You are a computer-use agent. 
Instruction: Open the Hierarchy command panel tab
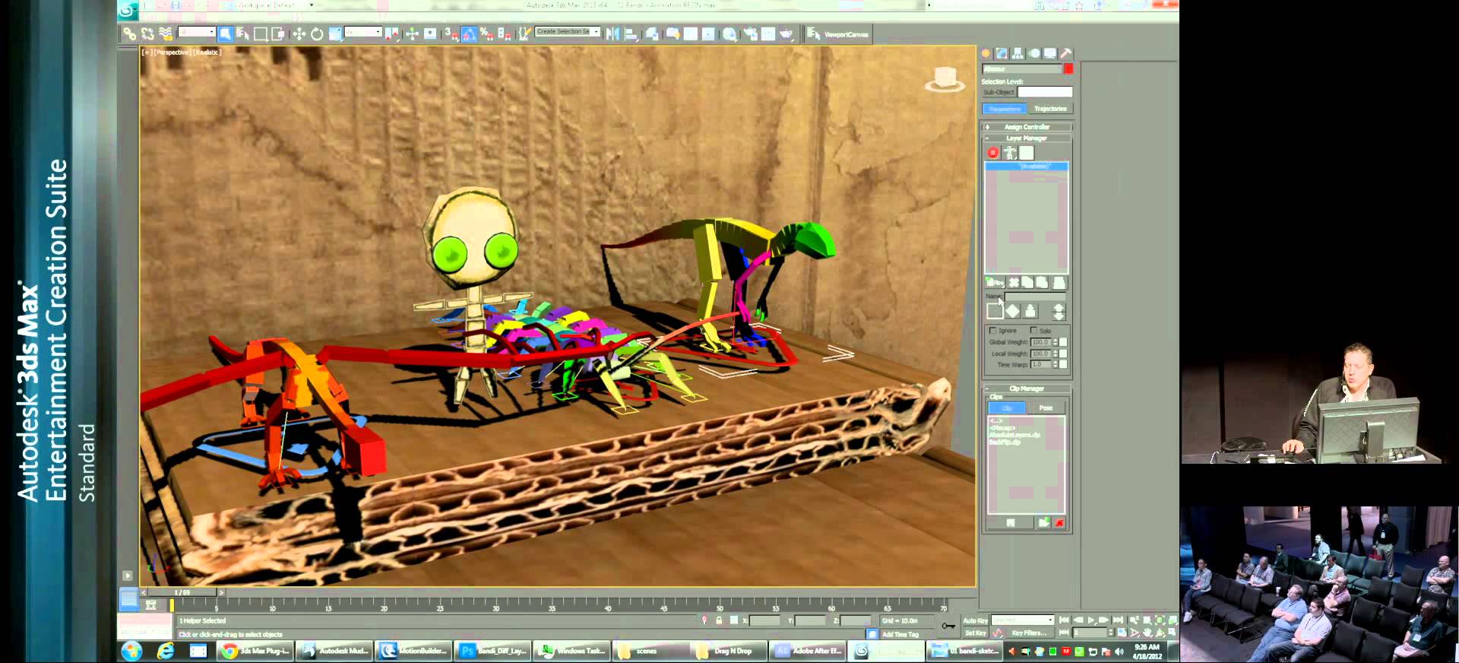1018,53
